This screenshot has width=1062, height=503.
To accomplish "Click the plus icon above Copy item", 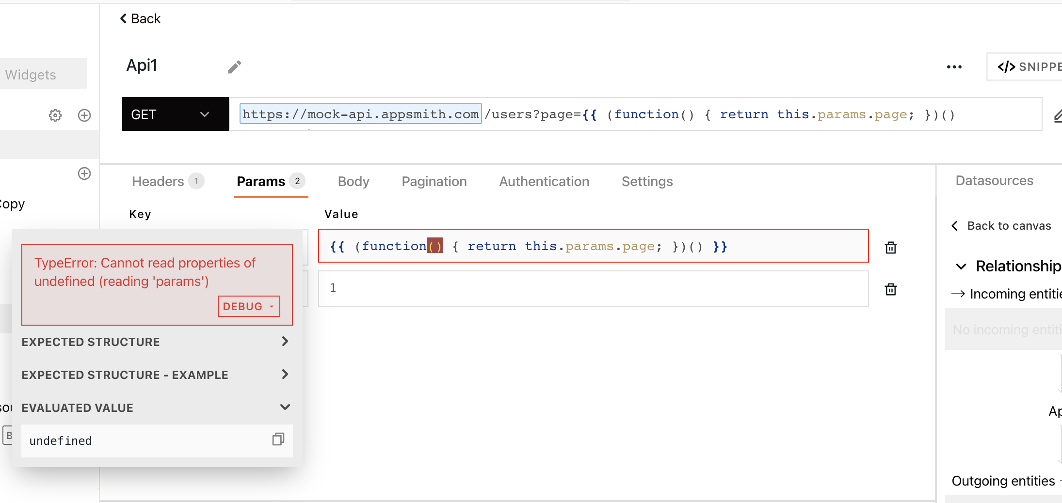I will [84, 173].
